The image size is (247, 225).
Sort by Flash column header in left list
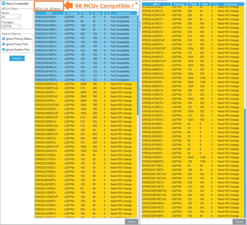point(86,13)
